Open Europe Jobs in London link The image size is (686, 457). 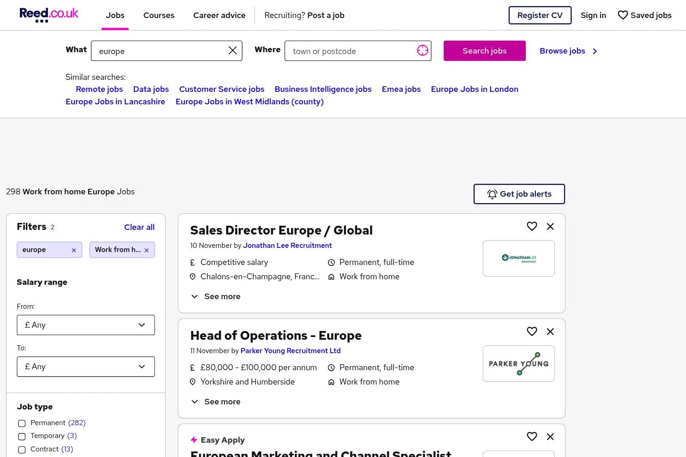pyautogui.click(x=474, y=89)
